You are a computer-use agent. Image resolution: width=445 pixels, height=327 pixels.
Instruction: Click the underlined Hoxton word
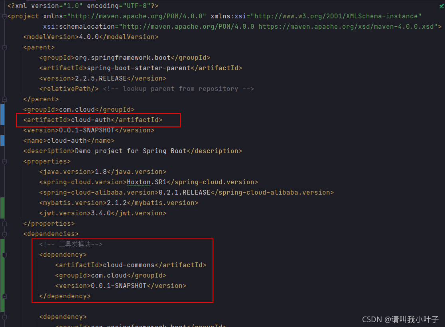click(138, 182)
